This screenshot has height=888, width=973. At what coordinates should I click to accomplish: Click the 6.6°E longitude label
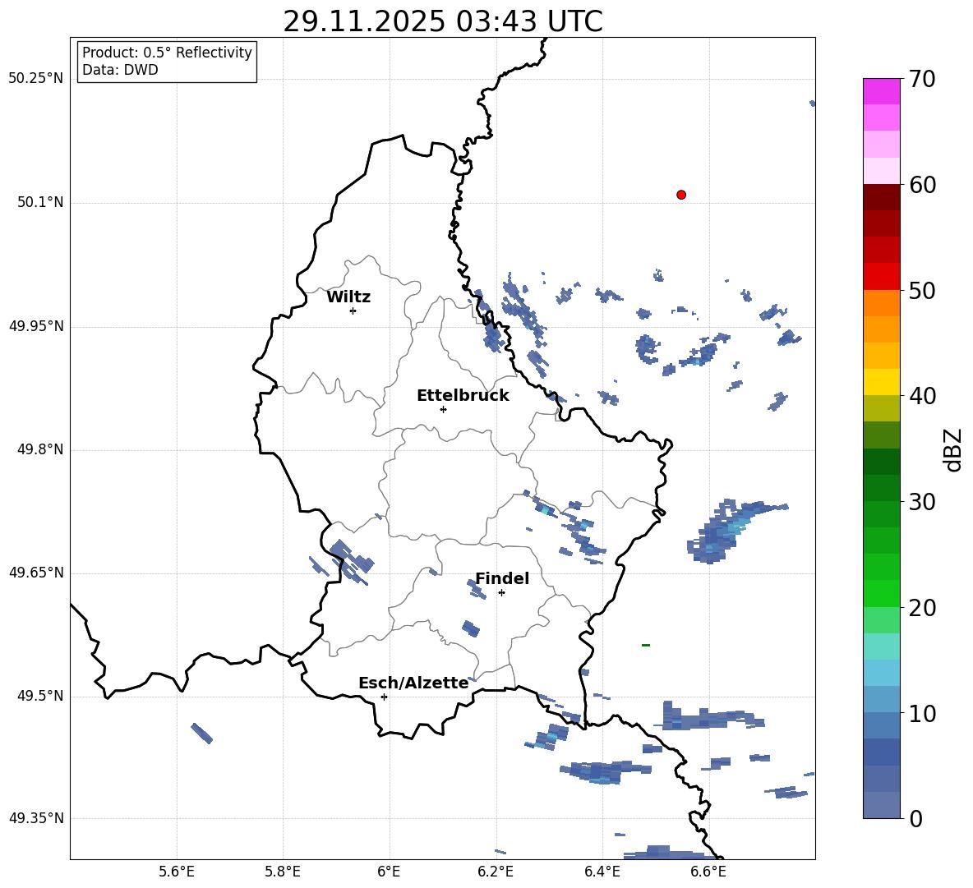tap(708, 872)
